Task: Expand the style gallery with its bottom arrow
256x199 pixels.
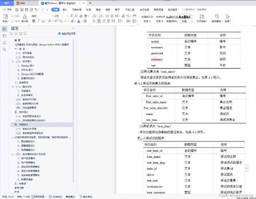Action: point(192,22)
